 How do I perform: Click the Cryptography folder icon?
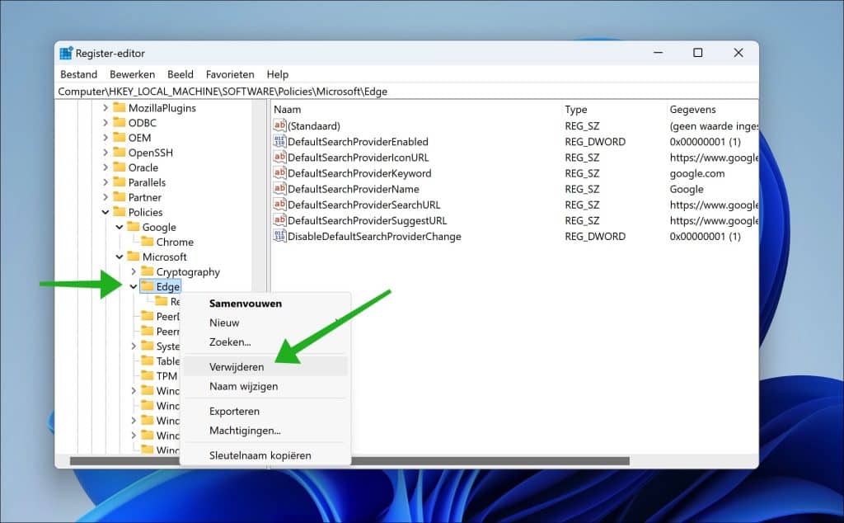click(148, 271)
